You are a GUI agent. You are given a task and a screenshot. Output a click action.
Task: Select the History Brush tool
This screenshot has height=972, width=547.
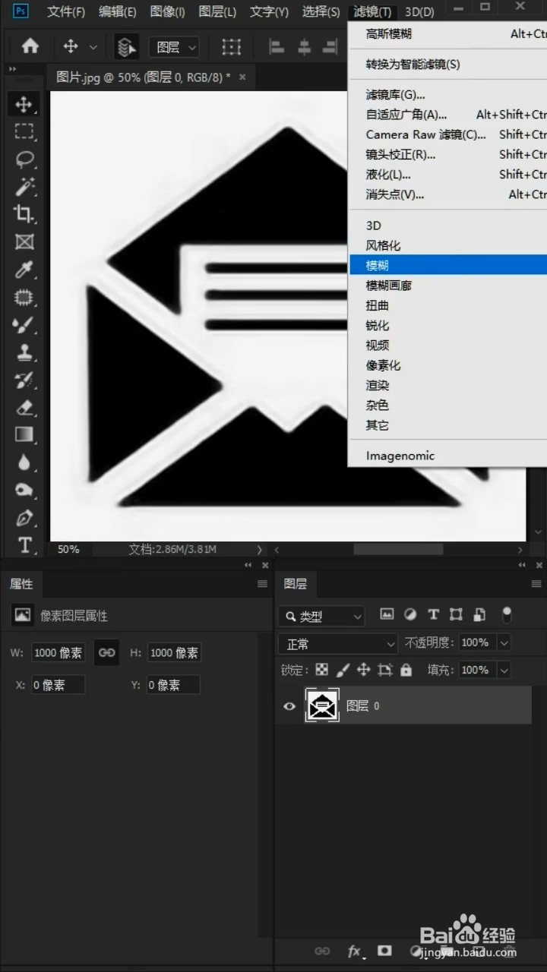coord(24,380)
